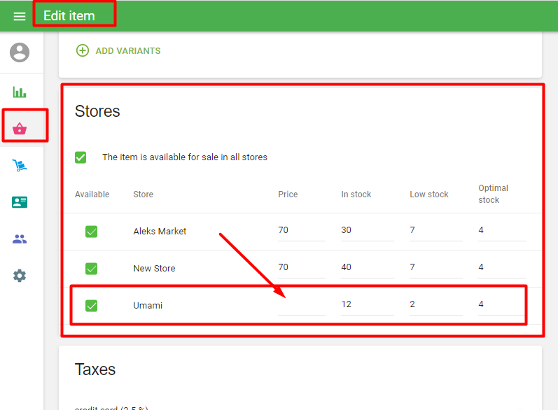
Task: Click the plus icon beside Add Variants
Action: tap(83, 50)
